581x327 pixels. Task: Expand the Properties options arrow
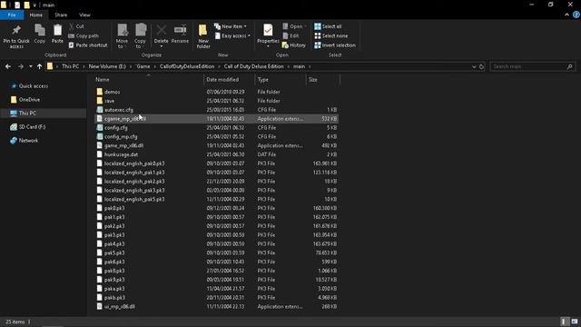click(x=268, y=46)
